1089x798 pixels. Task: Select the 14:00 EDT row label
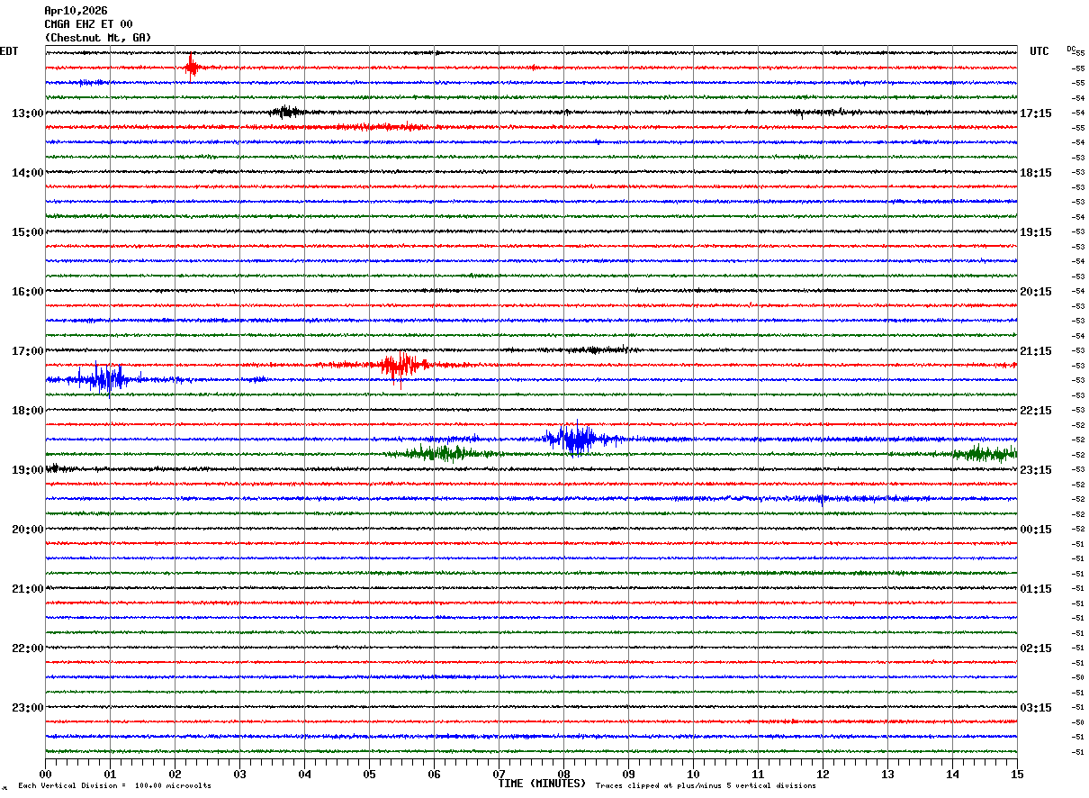tap(27, 173)
